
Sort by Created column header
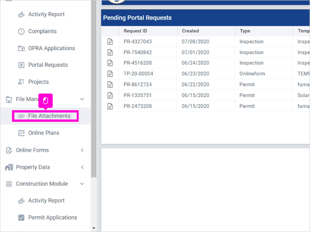tap(190, 31)
